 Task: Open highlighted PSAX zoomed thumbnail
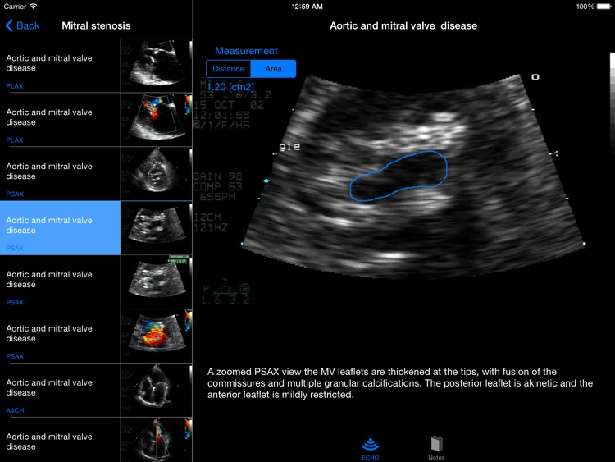(156, 227)
